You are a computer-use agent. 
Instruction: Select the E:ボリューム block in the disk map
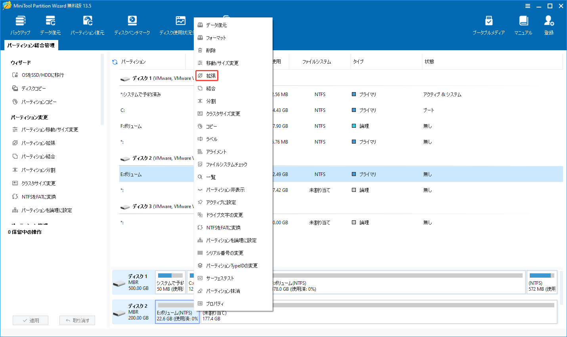coord(177,312)
